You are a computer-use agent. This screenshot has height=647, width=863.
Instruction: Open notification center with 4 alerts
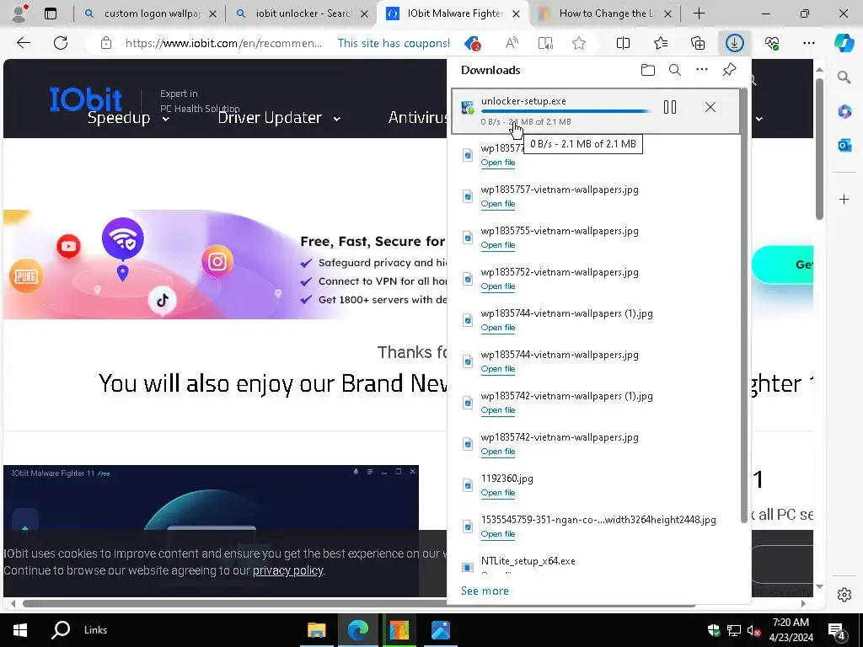pyautogui.click(x=837, y=631)
